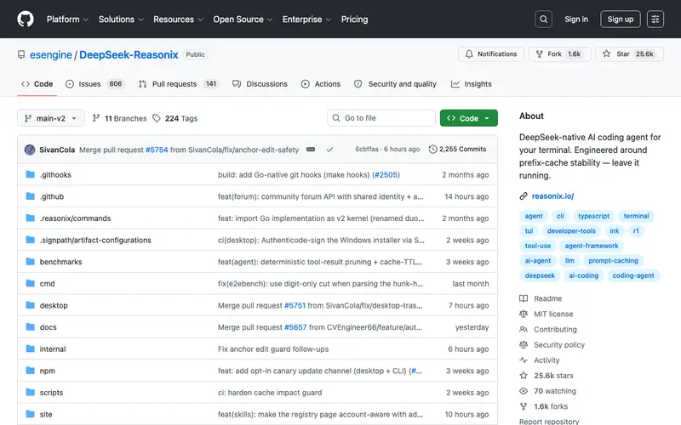The image size is (681, 425).
Task: Expand commit message ellipsis icon
Action: point(311,150)
